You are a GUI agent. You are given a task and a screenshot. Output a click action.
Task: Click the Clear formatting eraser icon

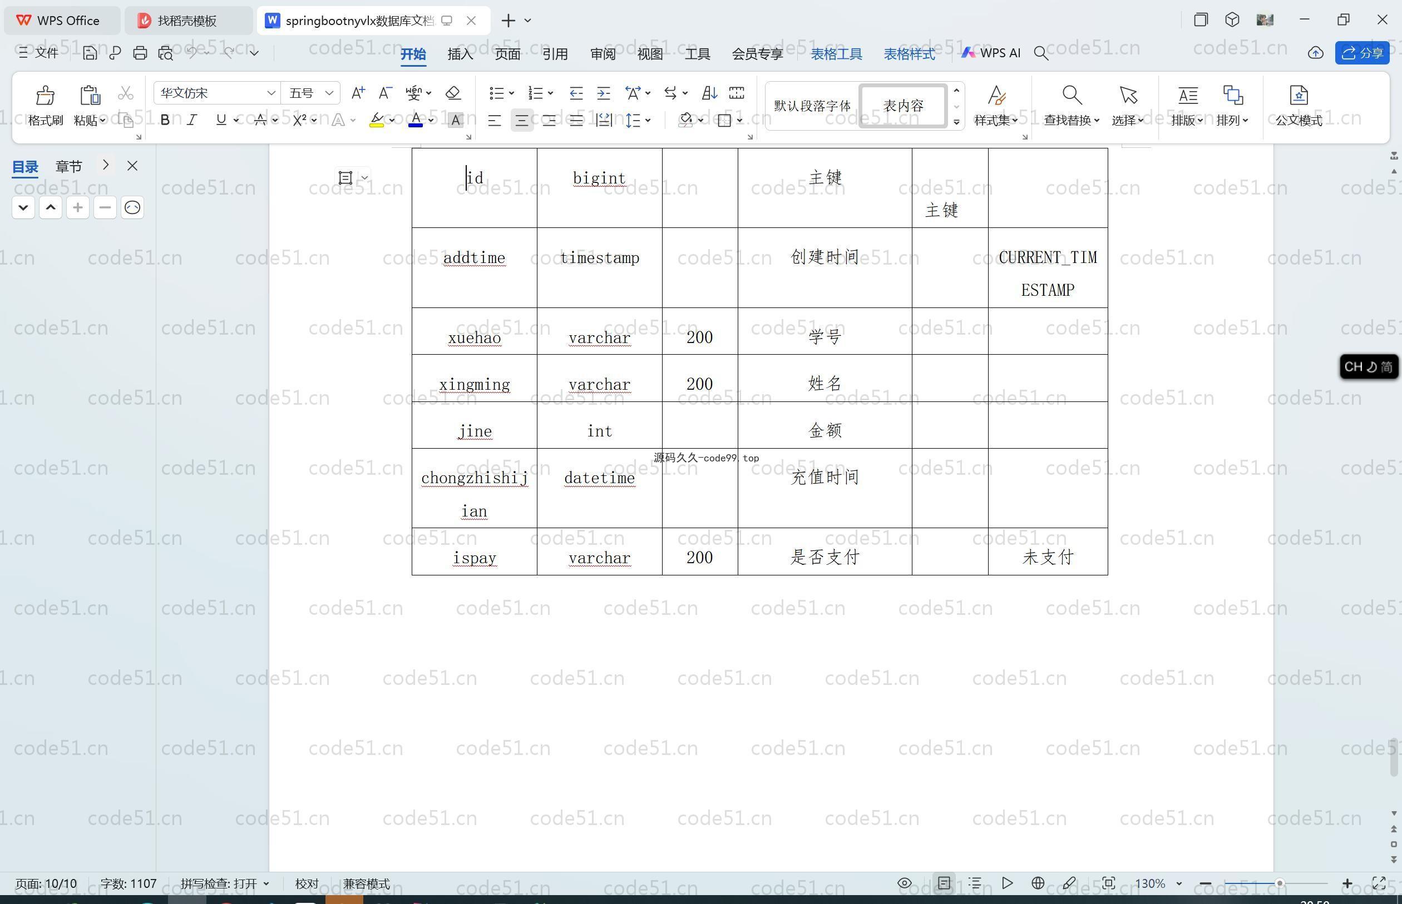point(453,93)
